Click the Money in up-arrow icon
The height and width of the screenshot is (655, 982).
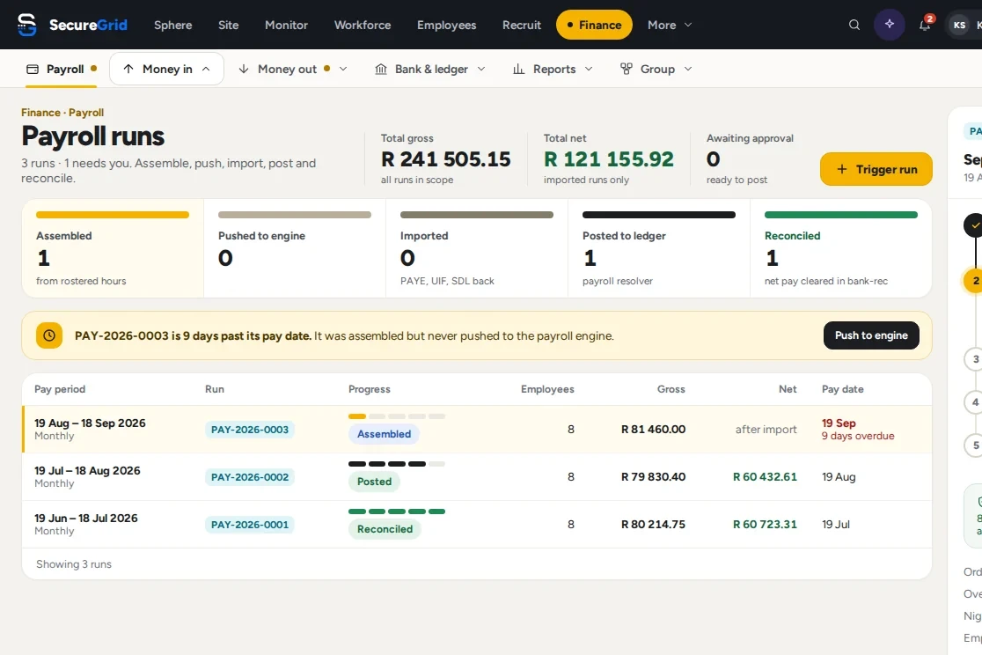(128, 69)
